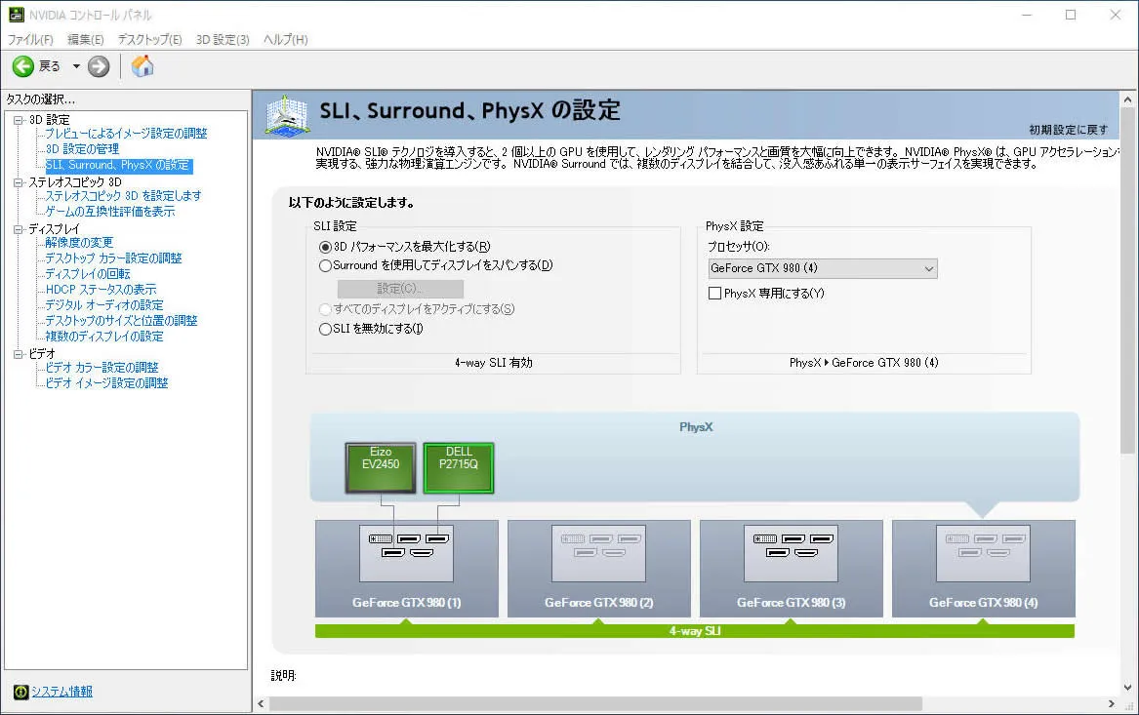
Task: Open the ヘルプ(H) menu
Action: point(285,39)
